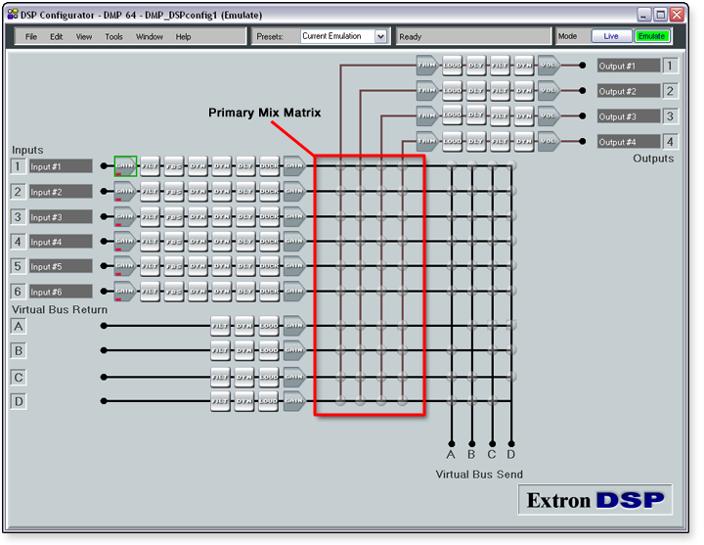This screenshot has width=704, height=545.
Task: Enable Emulate mode
Action: click(x=651, y=36)
